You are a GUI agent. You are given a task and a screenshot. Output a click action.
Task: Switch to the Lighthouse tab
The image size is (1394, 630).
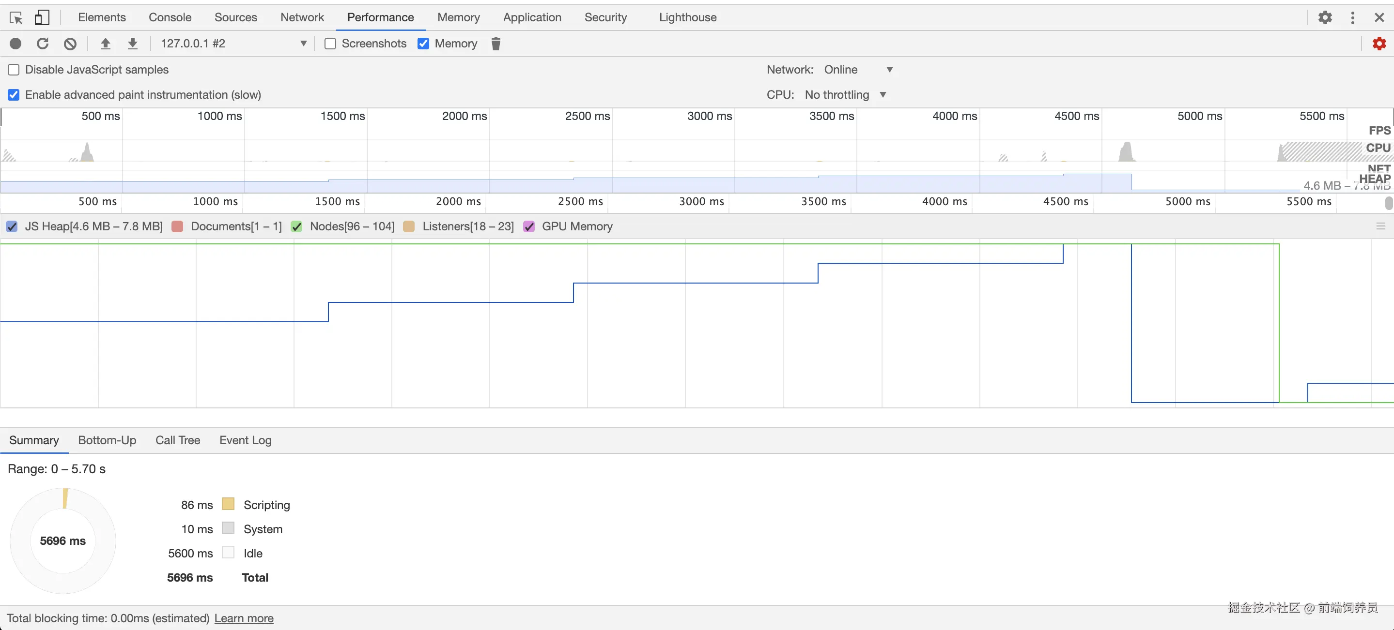[x=687, y=17]
